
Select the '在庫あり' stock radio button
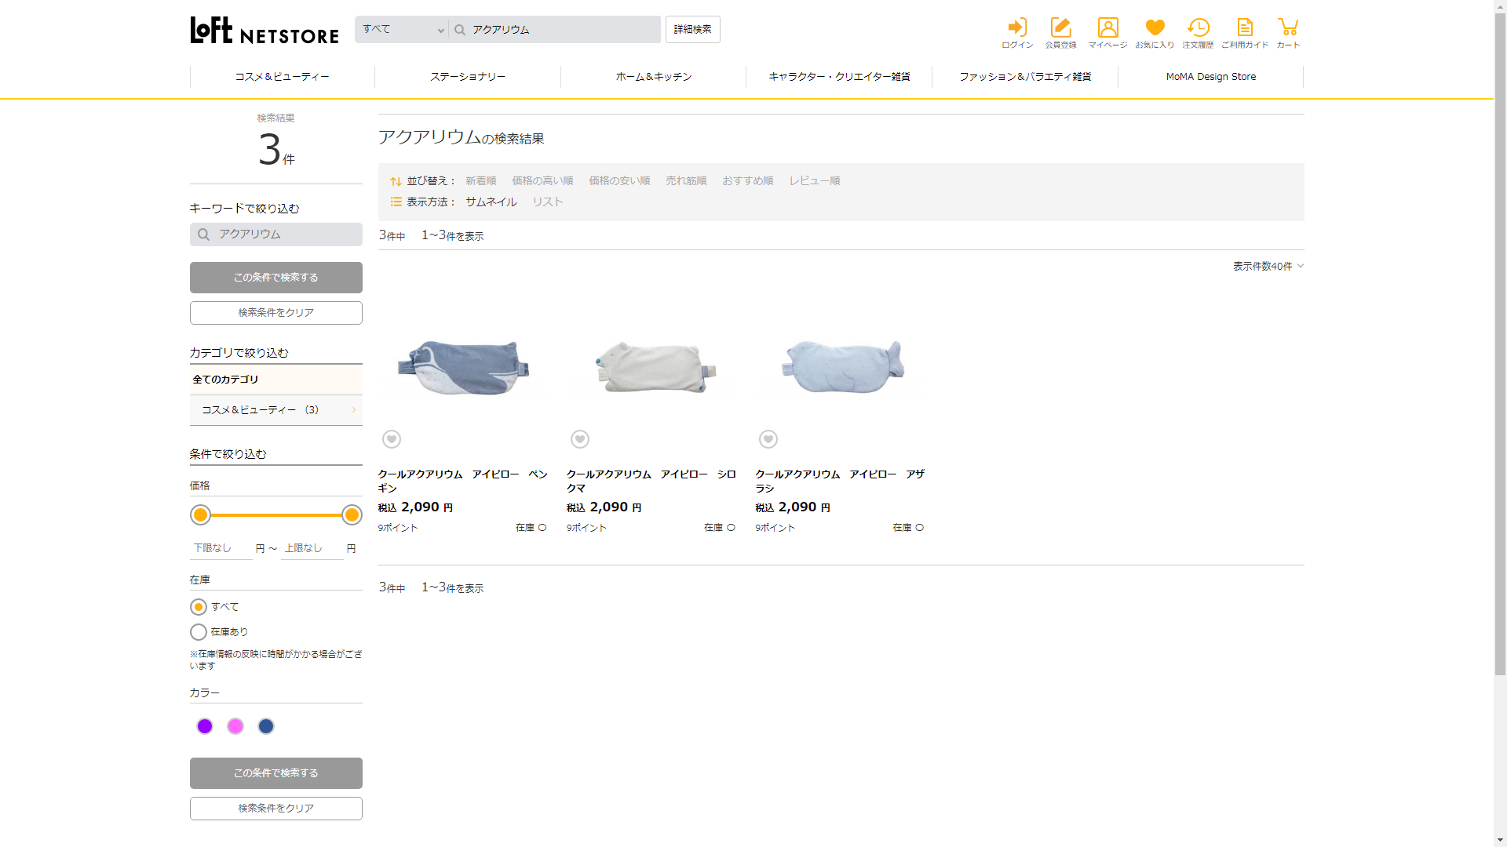pos(199,632)
